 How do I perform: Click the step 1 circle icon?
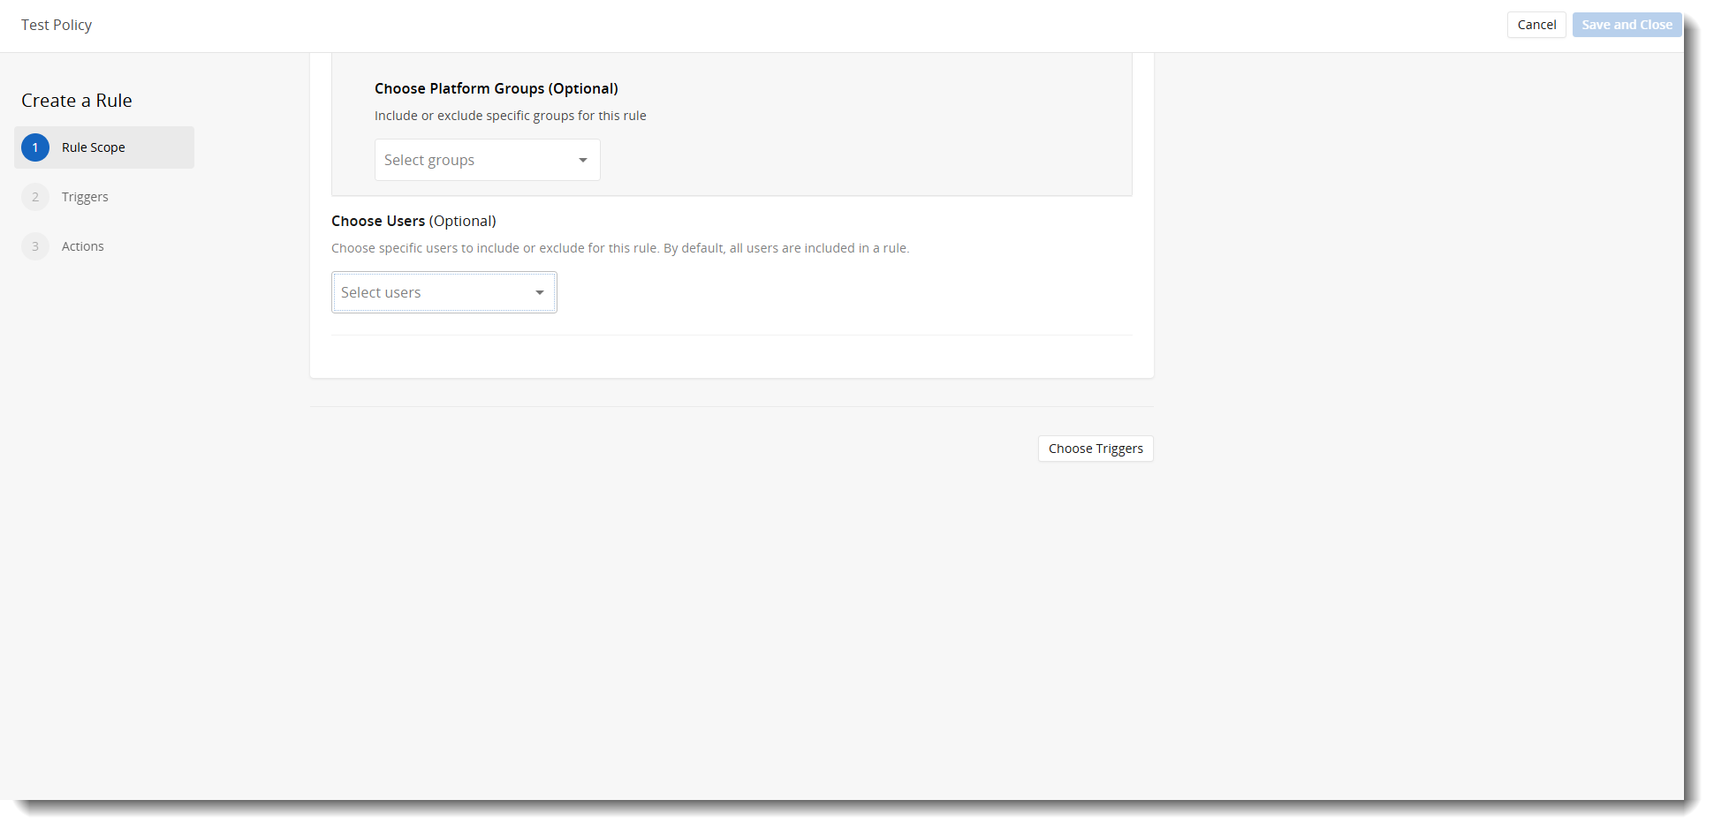[35, 147]
